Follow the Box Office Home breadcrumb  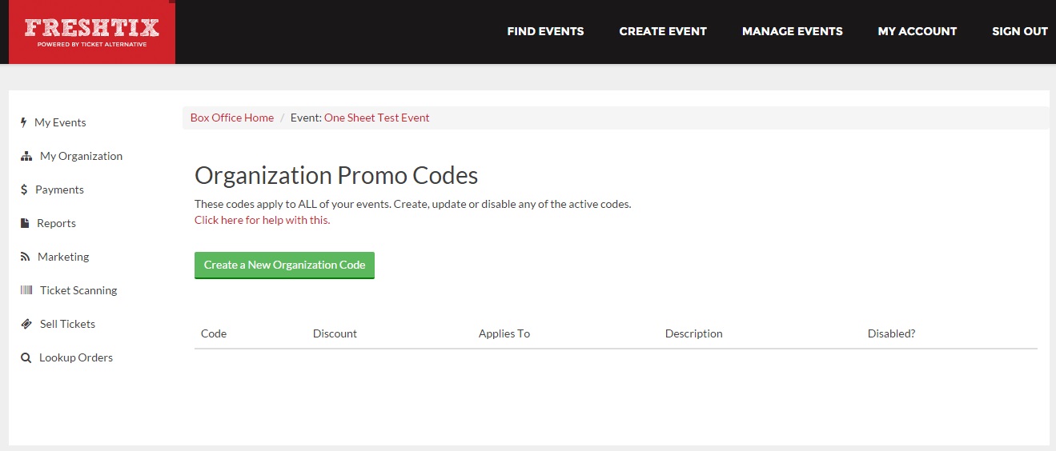point(232,118)
